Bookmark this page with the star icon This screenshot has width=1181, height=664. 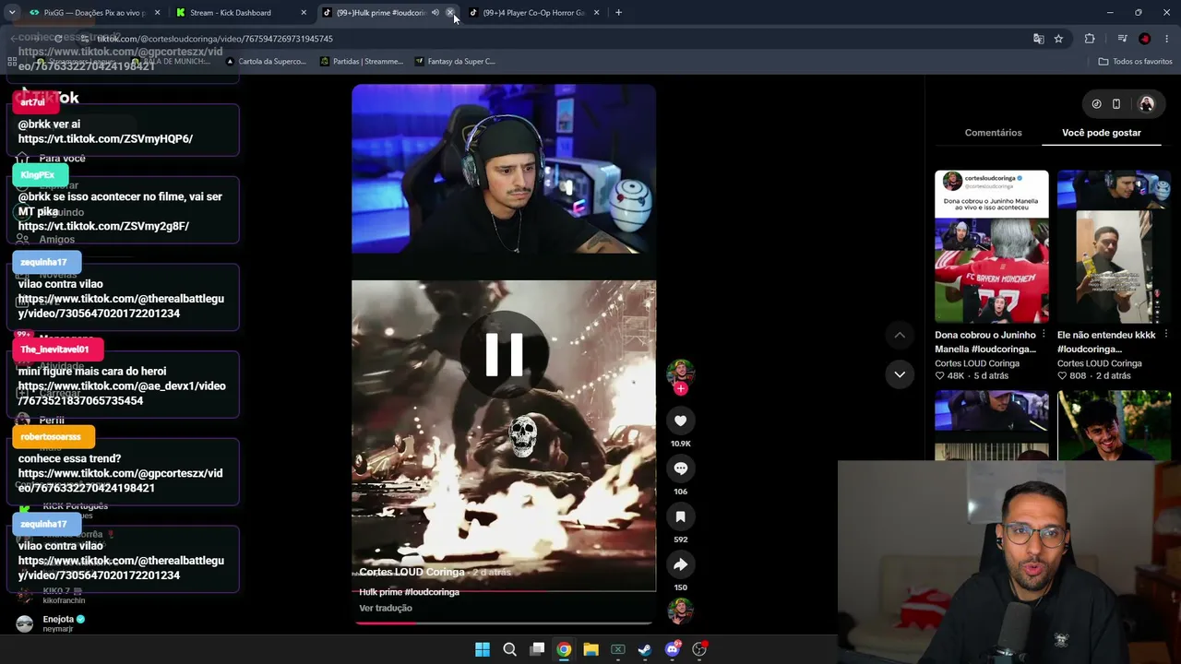[1058, 39]
